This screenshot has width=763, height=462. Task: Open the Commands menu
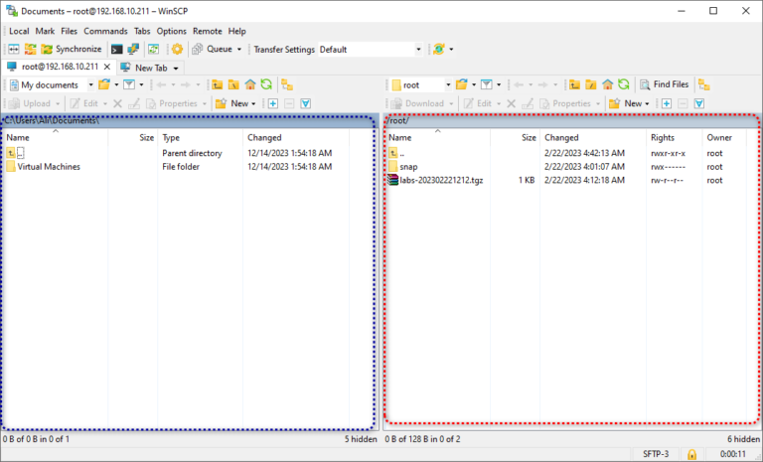click(105, 31)
